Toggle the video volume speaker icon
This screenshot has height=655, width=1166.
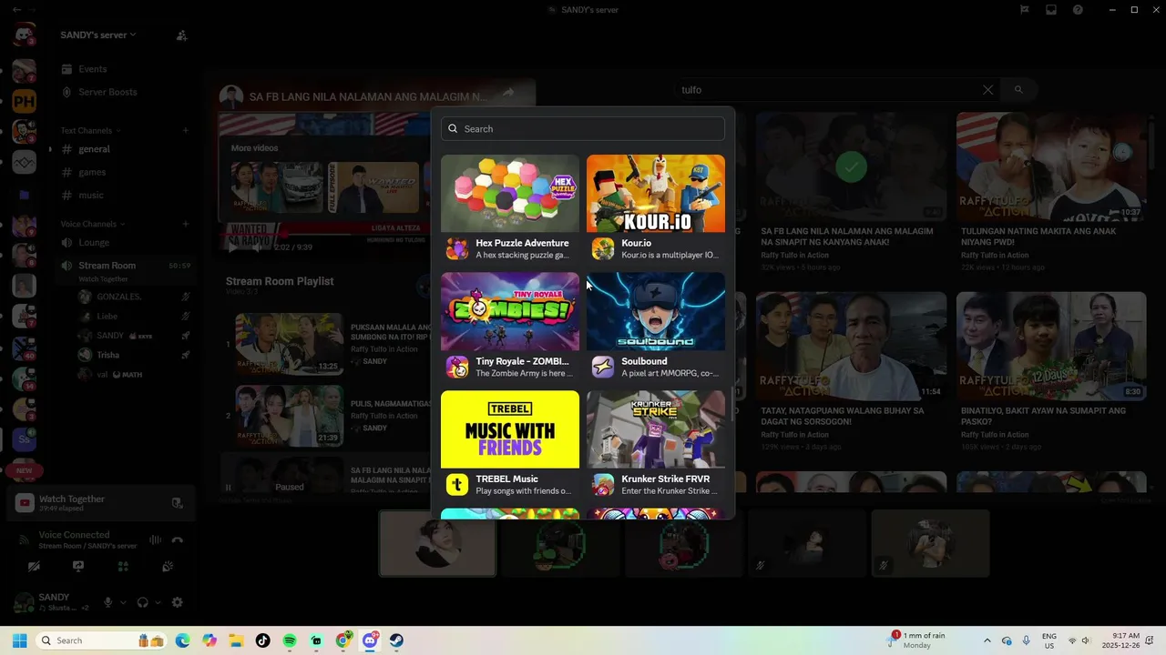pos(258,247)
